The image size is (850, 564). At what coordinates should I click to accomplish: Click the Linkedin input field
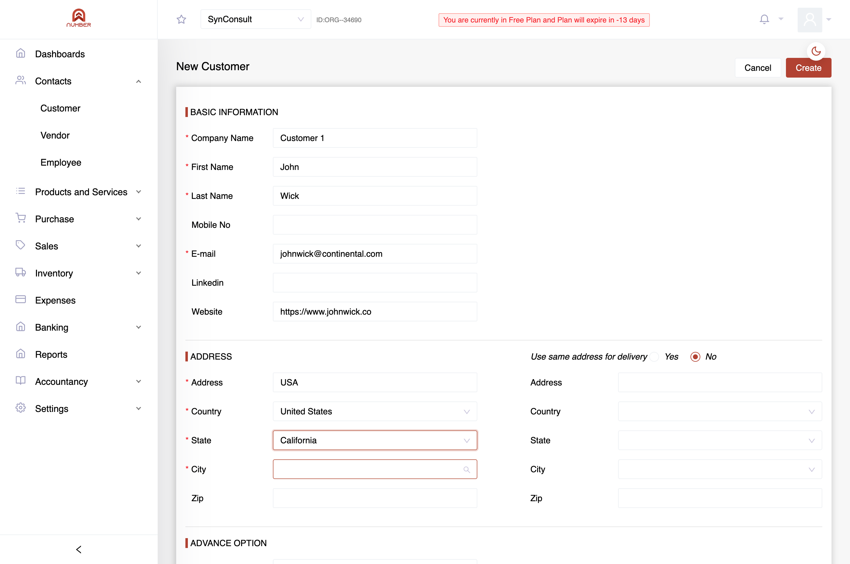click(x=375, y=282)
